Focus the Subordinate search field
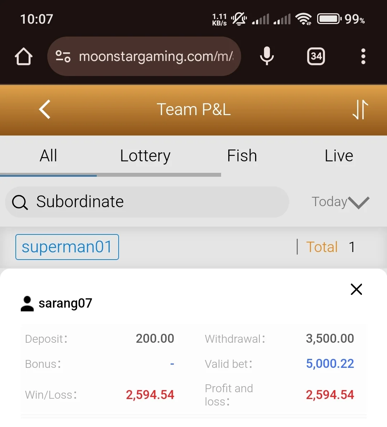Screen dimensions: 387x427 [147, 202]
